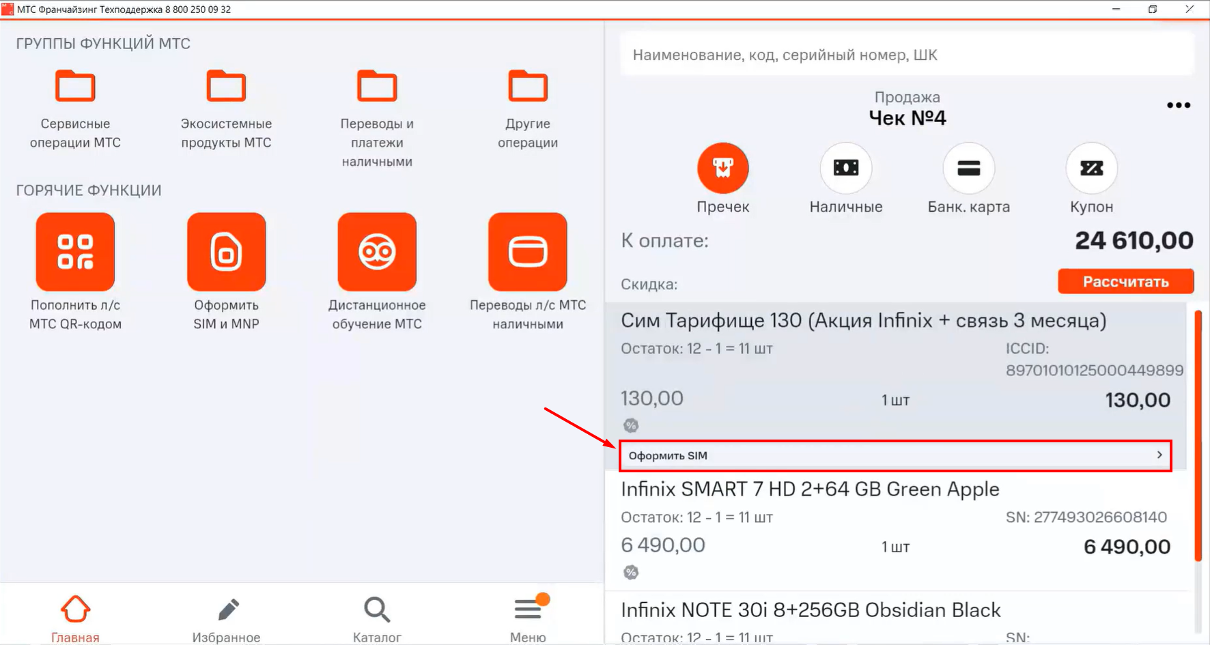This screenshot has width=1210, height=645.
Task: Select Infinix SMART 7 HD item title
Action: pos(810,489)
